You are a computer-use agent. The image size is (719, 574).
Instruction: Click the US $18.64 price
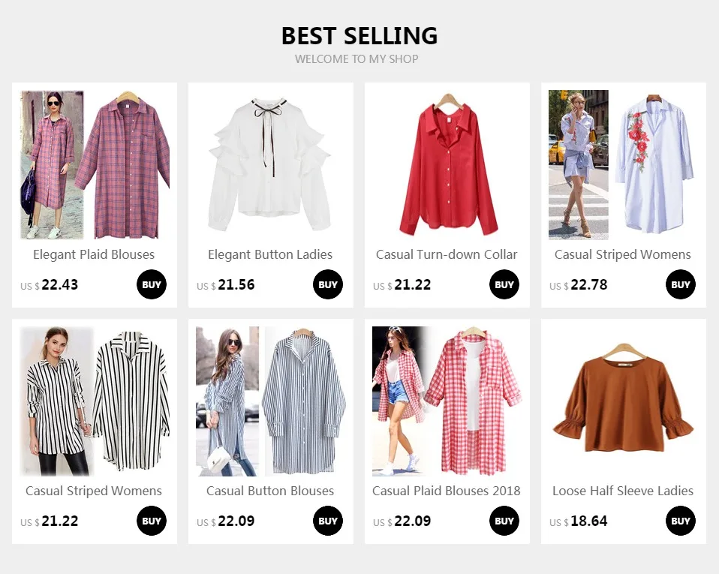point(578,521)
